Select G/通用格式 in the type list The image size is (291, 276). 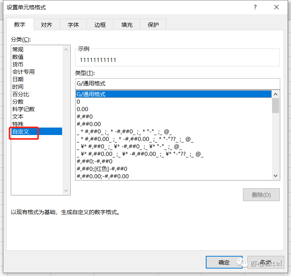click(174, 94)
